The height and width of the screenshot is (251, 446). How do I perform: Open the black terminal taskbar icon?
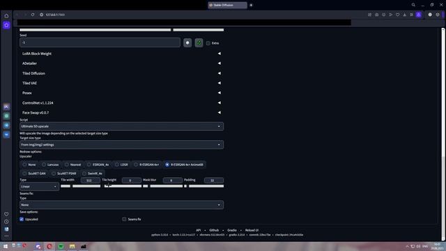coord(84,246)
